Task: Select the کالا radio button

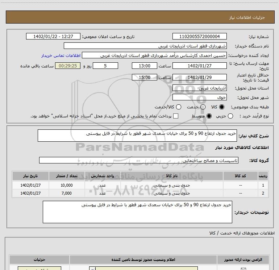Action: tap(222, 107)
